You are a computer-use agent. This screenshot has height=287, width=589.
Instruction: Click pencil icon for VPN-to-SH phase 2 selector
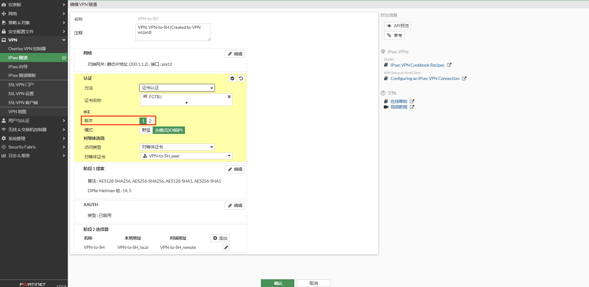226,247
